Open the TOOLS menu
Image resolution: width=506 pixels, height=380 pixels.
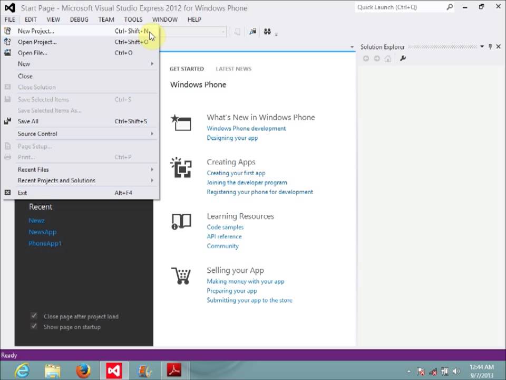pos(133,20)
